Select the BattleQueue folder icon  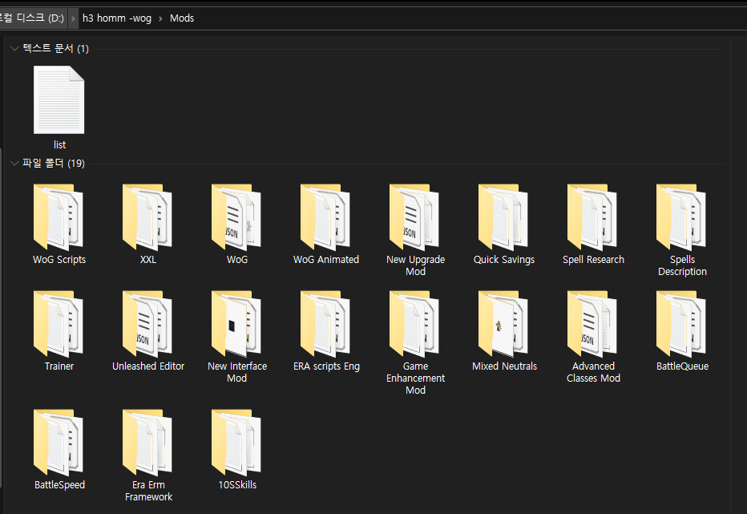coord(682,324)
